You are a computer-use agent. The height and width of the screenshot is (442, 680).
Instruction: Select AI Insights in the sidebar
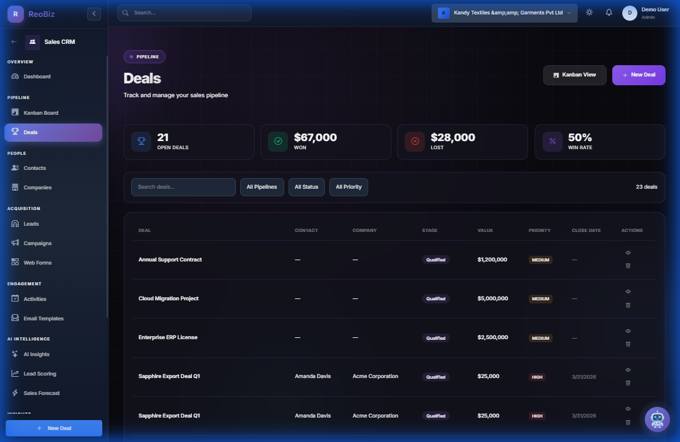click(36, 354)
